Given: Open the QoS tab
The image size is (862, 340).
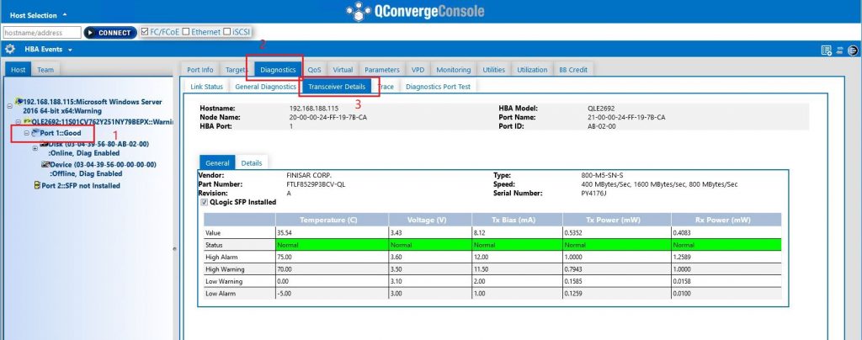Looking at the screenshot, I should pyautogui.click(x=315, y=70).
